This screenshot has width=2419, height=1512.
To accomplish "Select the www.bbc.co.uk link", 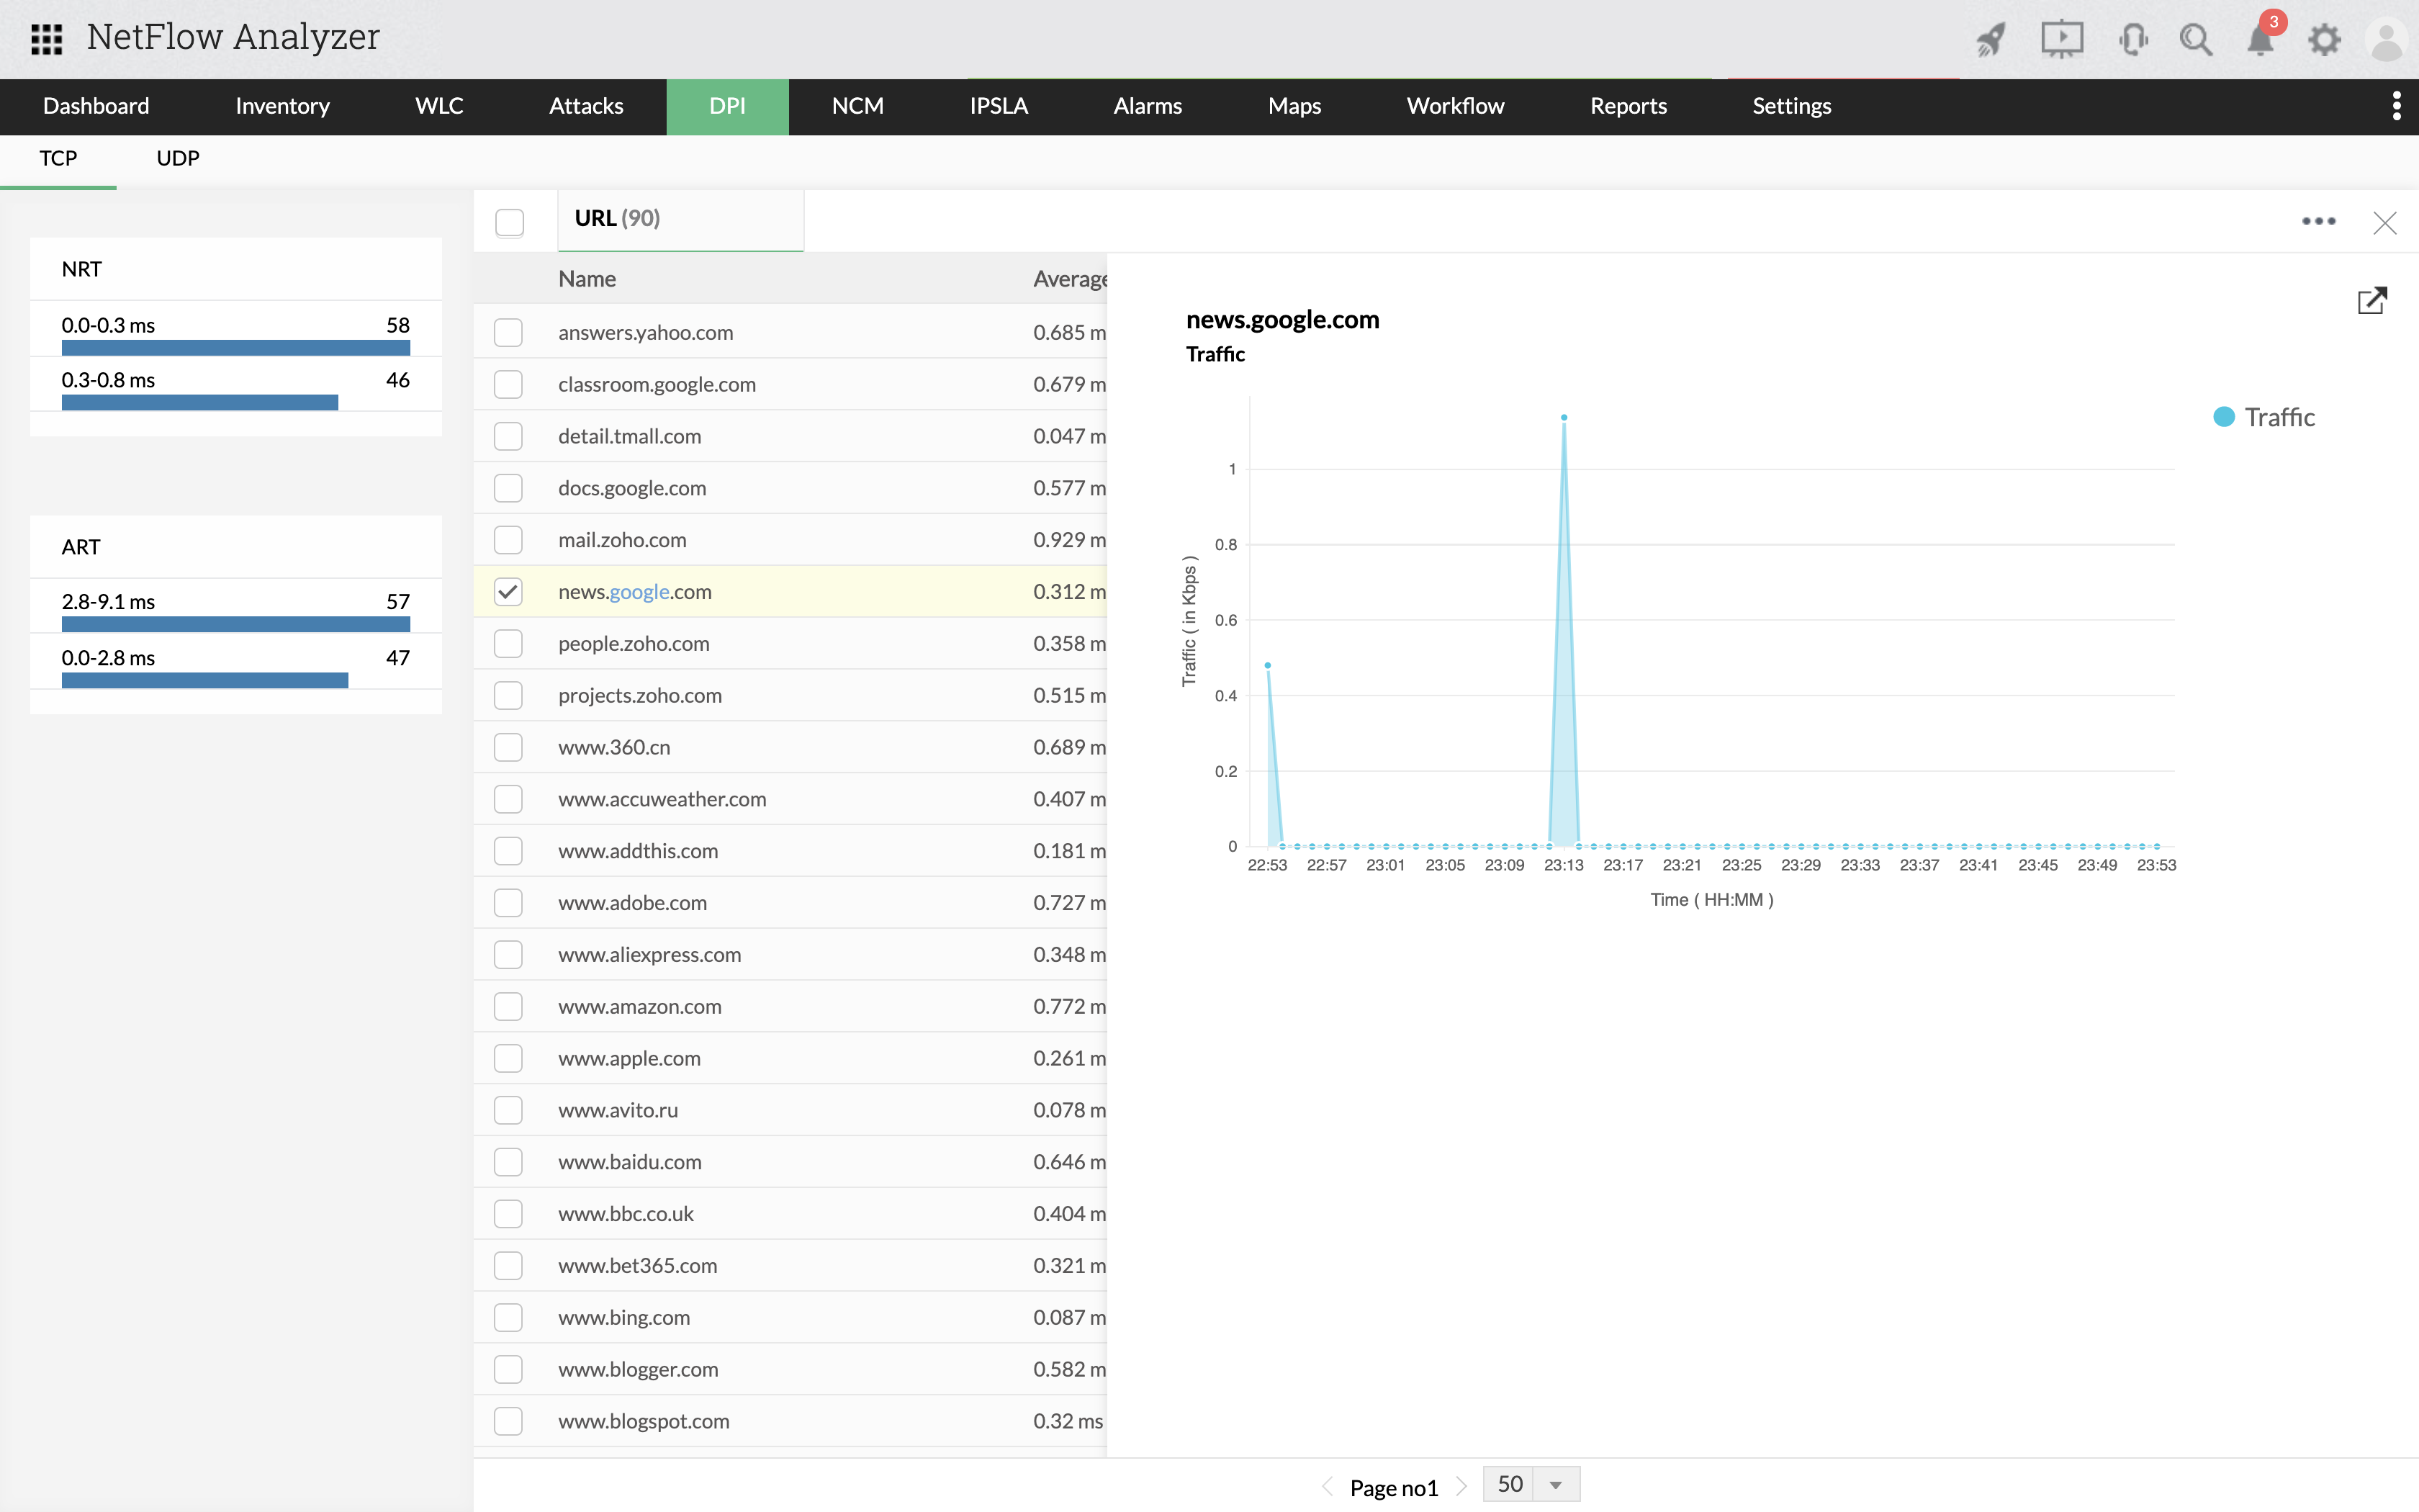I will click(626, 1213).
